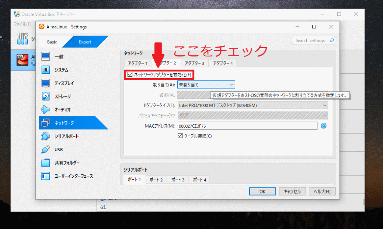Image resolution: width=383 pixels, height=229 pixels.
Task: Open the ストレージ settings icon
Action: 45,96
